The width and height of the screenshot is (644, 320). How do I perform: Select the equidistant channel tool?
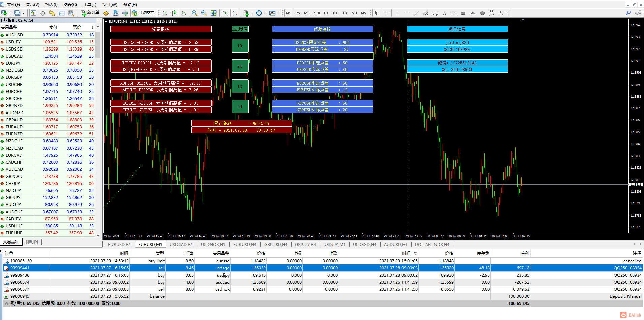click(x=426, y=13)
